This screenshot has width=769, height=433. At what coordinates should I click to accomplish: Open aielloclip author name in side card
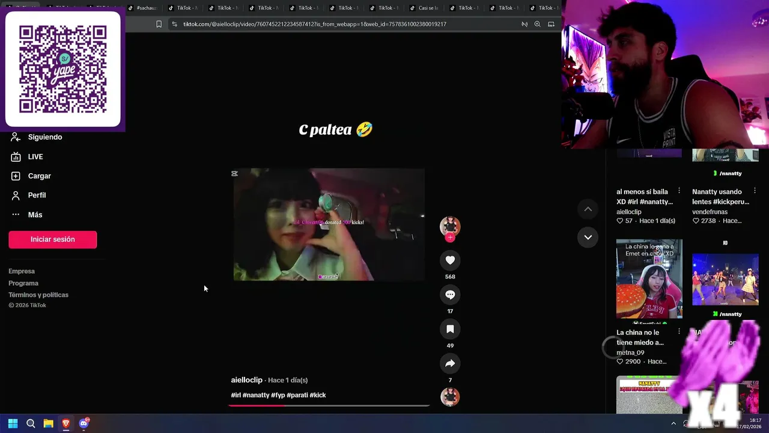coord(629,212)
